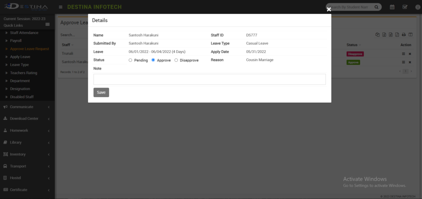The image size is (422, 199).
Task: Click the Quick Links grid icon
Action: 47,25
